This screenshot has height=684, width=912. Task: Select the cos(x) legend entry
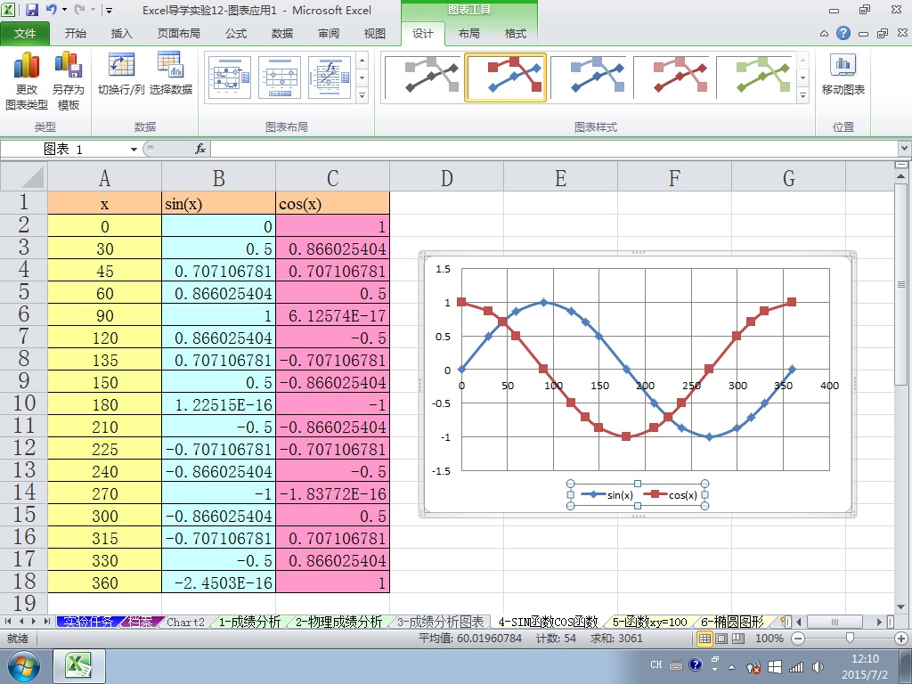click(x=672, y=495)
